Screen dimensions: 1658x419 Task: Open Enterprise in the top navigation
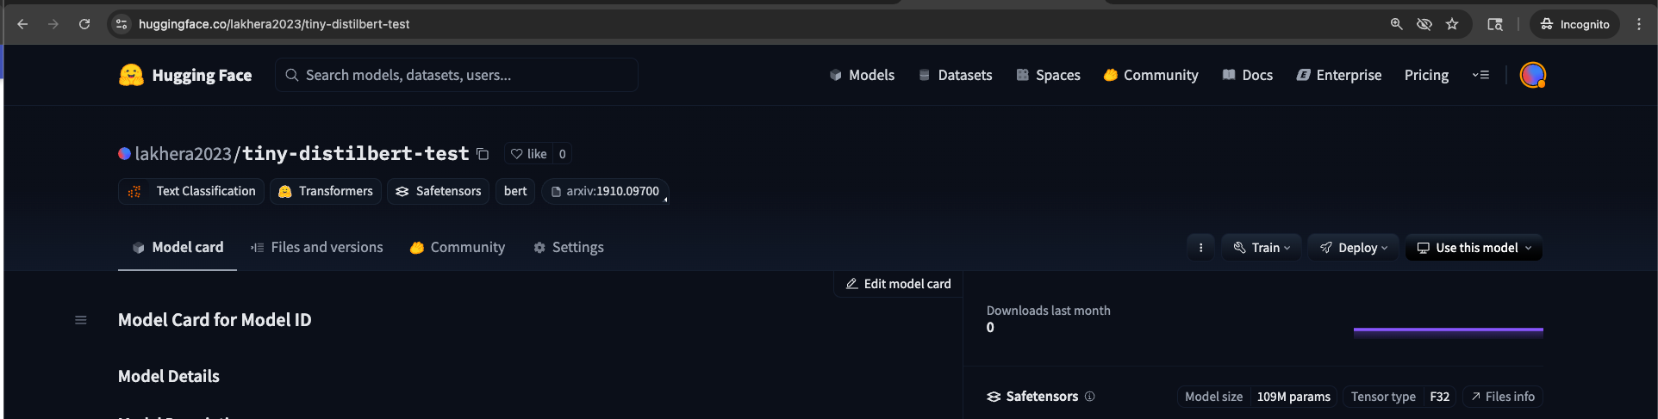(x=1338, y=75)
